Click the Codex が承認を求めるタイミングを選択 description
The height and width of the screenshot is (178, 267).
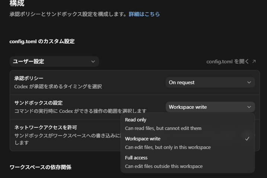pos(58,86)
